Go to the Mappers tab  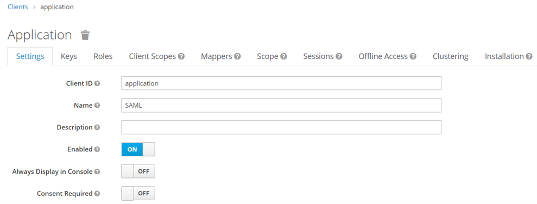pyautogui.click(x=221, y=56)
